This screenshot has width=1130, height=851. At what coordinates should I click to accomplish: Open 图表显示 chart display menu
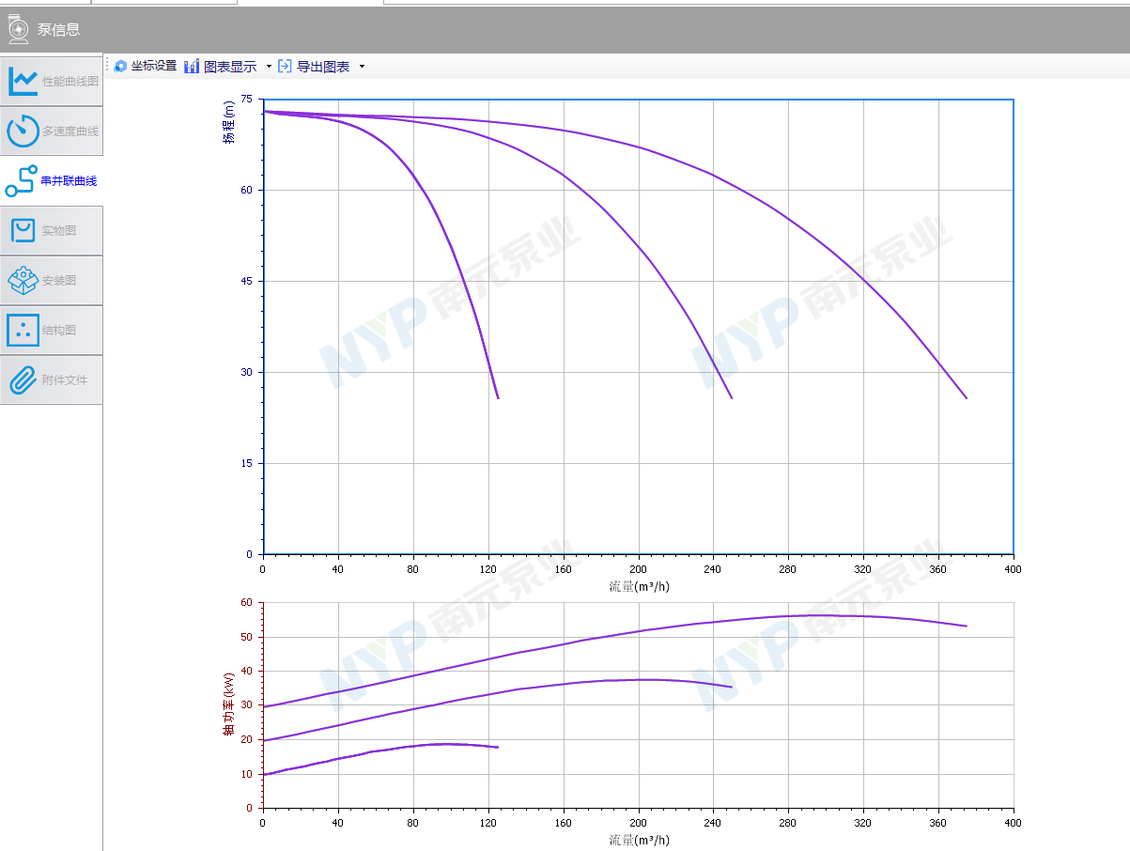click(221, 66)
